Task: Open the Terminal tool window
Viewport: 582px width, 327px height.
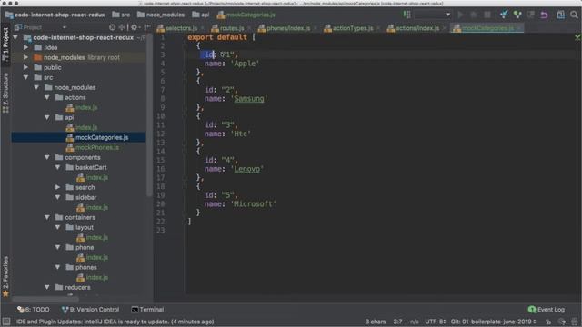Action: click(147, 310)
